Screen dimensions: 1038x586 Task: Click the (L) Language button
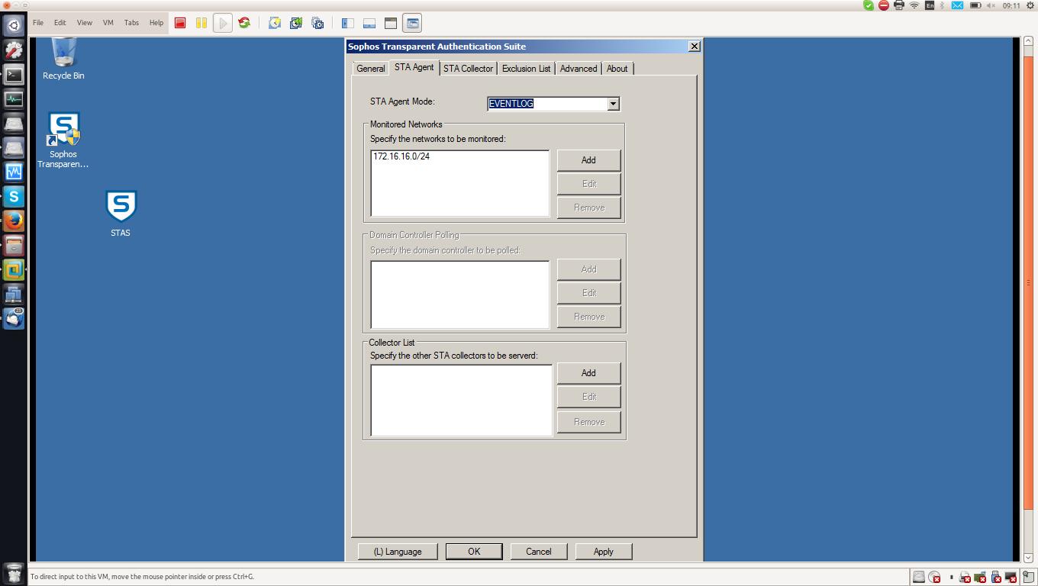pos(398,552)
